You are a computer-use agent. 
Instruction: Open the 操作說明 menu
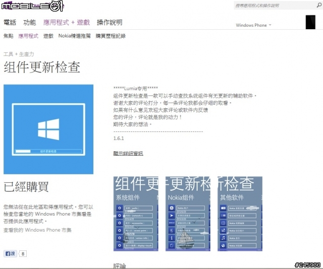point(110,22)
